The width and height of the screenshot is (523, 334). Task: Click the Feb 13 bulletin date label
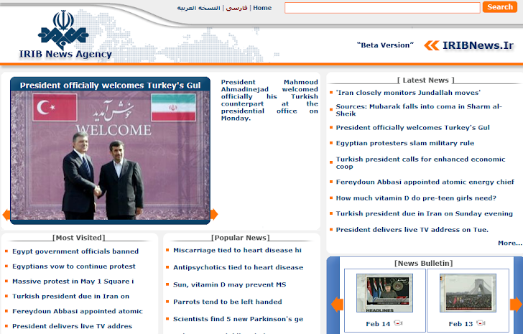[460, 324]
